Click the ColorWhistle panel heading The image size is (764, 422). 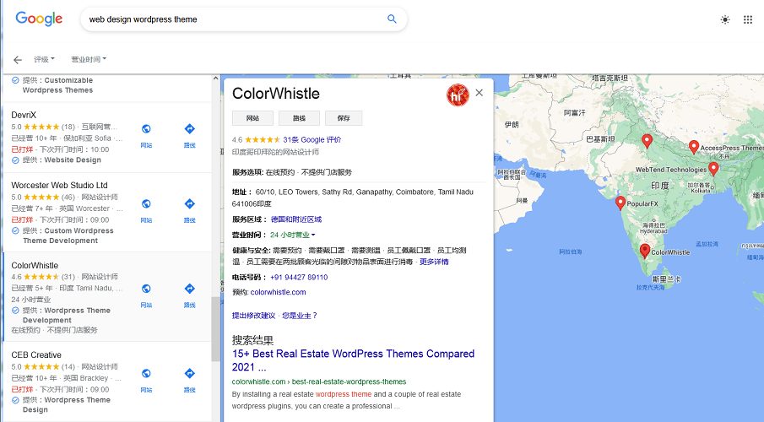[276, 94]
